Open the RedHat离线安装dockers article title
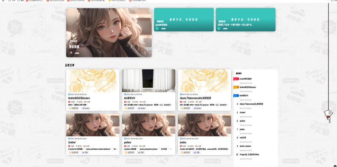This screenshot has height=167, width=337. [79, 98]
